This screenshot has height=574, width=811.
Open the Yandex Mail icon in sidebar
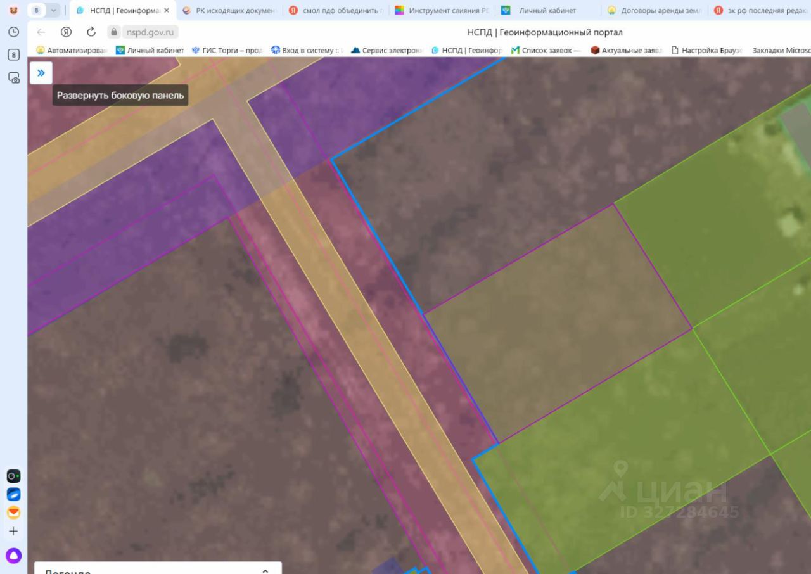[13, 513]
